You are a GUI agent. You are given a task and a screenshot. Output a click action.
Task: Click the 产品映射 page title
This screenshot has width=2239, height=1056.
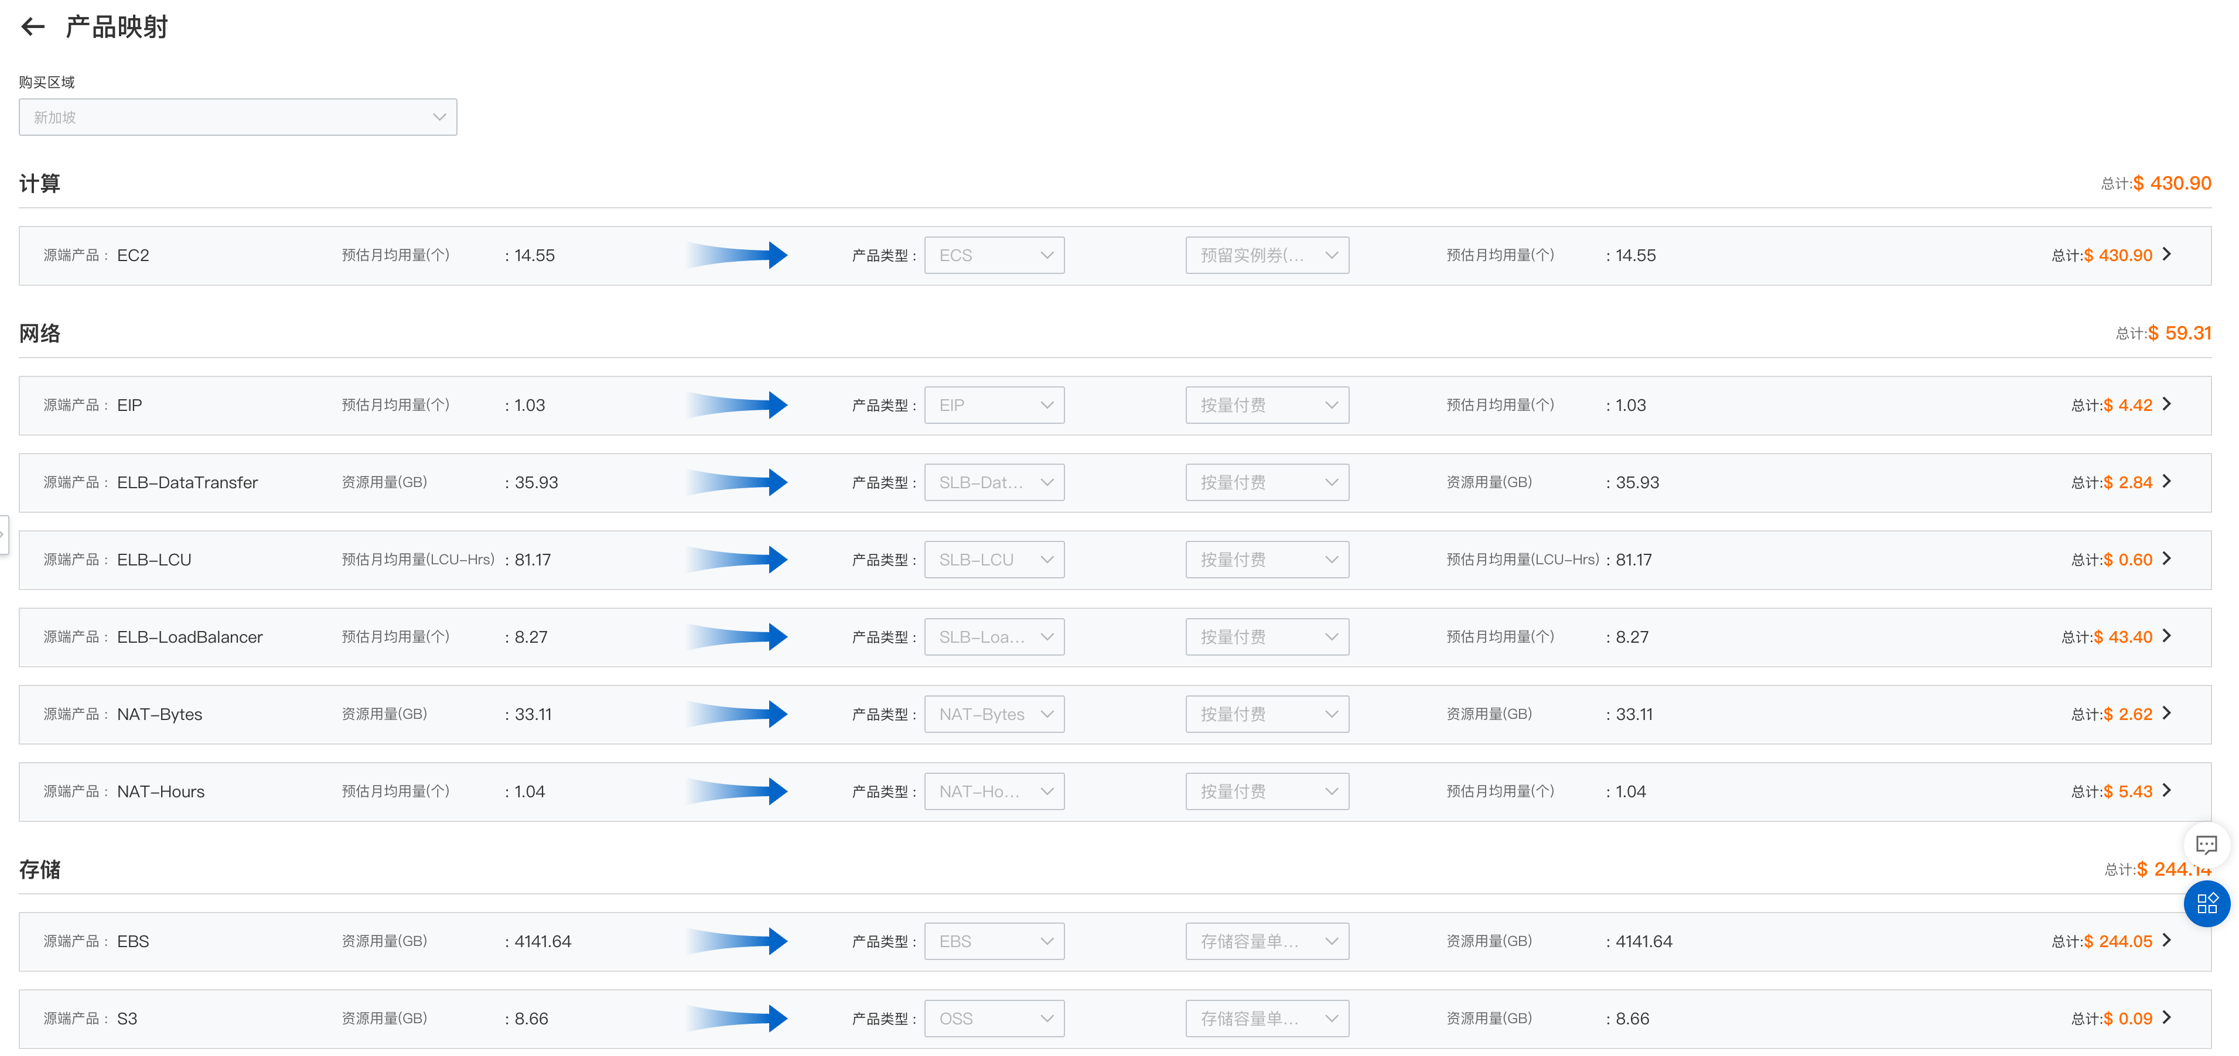point(117,27)
